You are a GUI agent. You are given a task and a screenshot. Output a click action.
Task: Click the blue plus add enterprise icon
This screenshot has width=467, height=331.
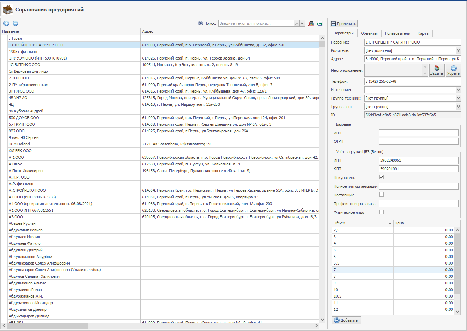click(x=6, y=24)
